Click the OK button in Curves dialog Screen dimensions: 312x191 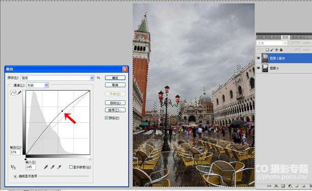[115, 78]
